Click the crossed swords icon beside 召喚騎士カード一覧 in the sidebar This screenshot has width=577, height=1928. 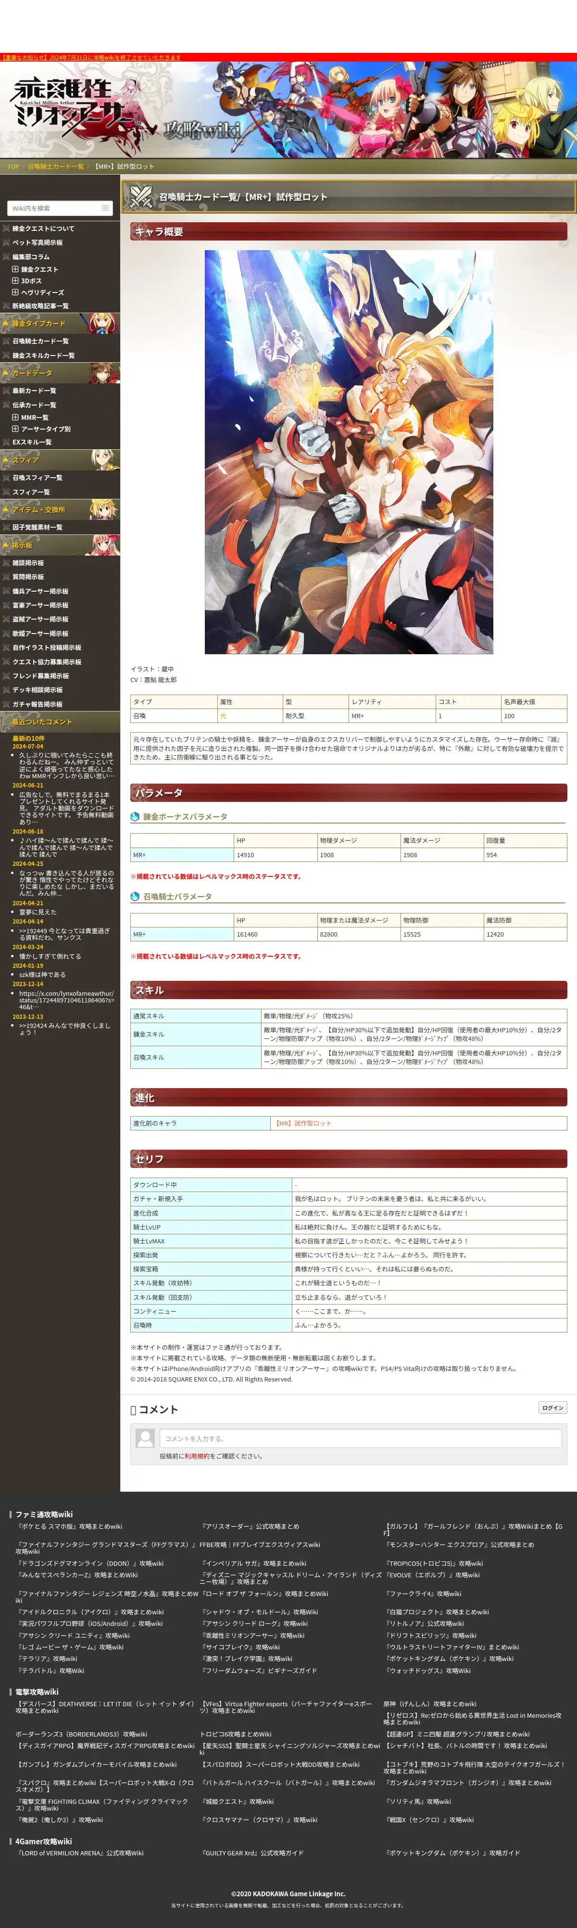pyautogui.click(x=6, y=341)
